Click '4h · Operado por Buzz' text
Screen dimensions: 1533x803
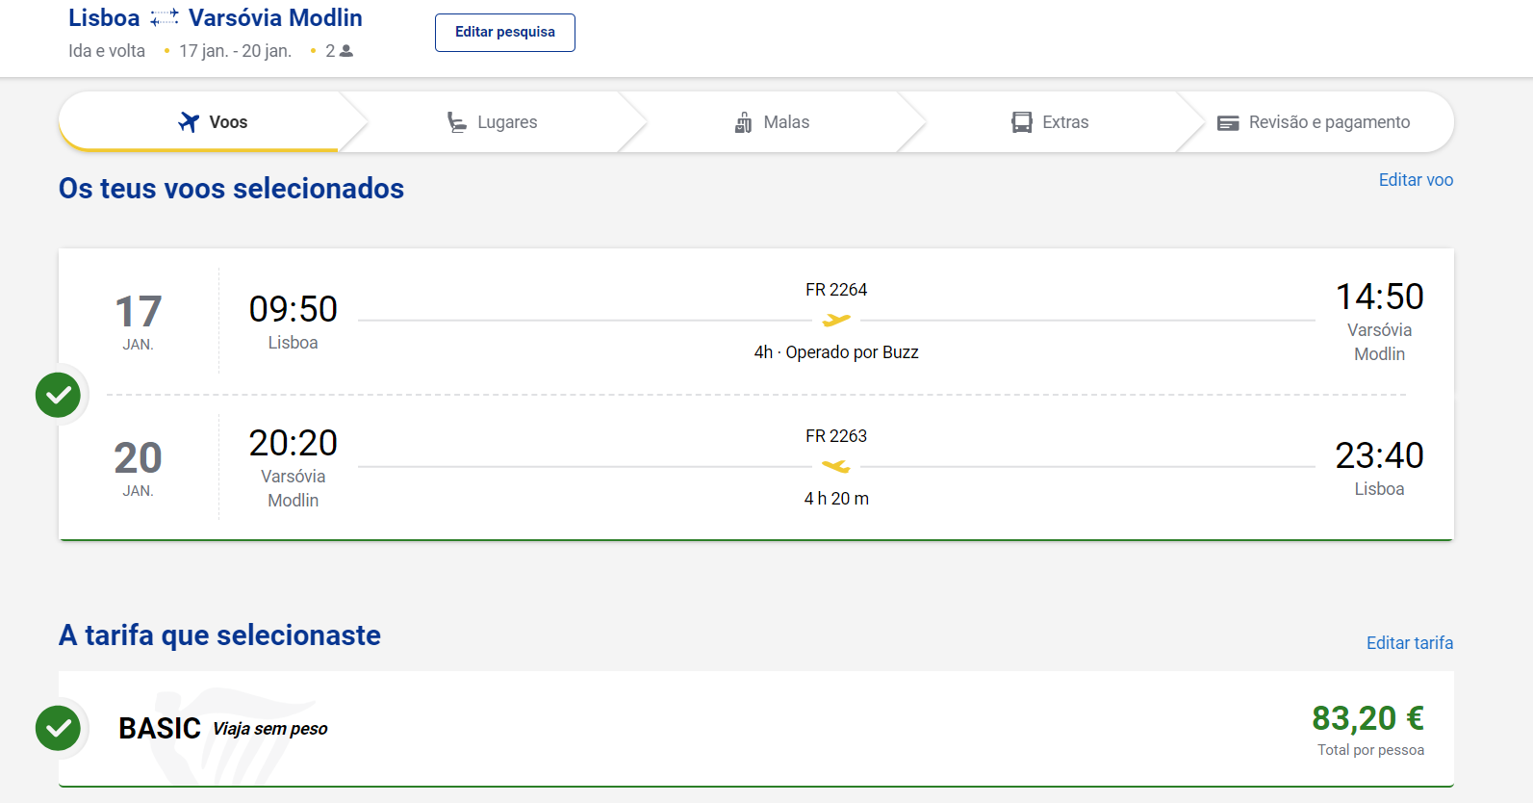click(x=836, y=352)
